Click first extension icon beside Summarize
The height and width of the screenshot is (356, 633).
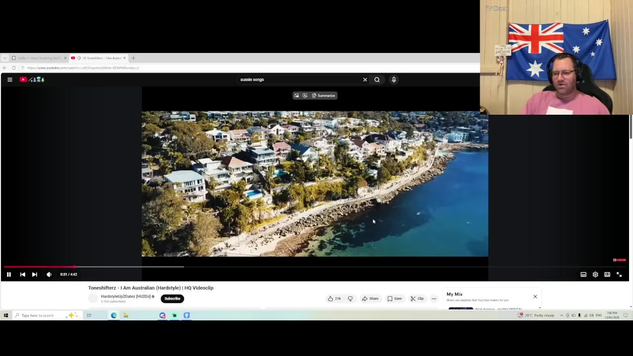click(x=296, y=95)
